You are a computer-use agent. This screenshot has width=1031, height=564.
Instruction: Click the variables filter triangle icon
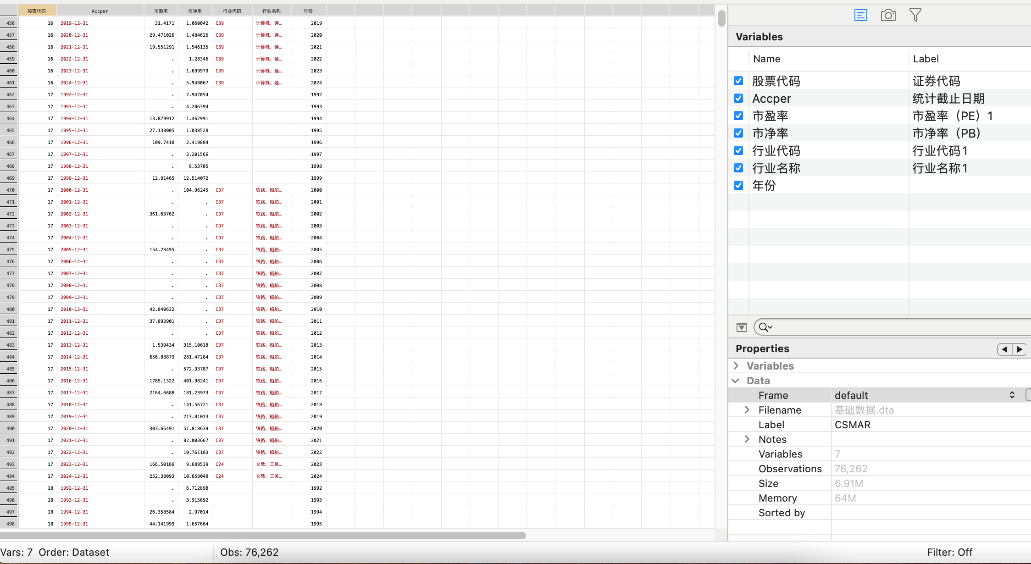741,327
